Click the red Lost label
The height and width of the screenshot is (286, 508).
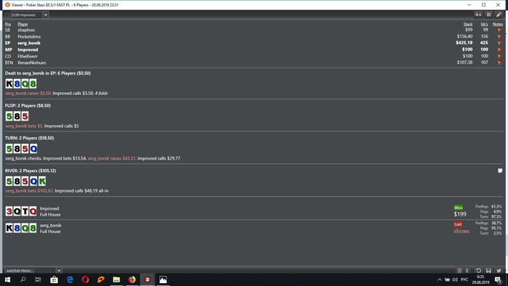point(458,224)
